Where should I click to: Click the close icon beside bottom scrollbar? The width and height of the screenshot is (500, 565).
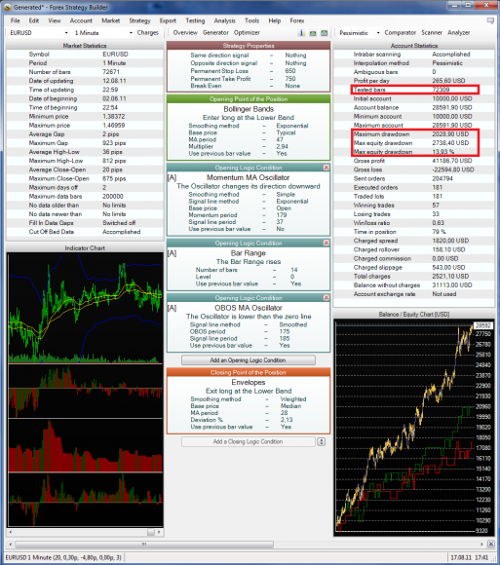click(x=491, y=544)
